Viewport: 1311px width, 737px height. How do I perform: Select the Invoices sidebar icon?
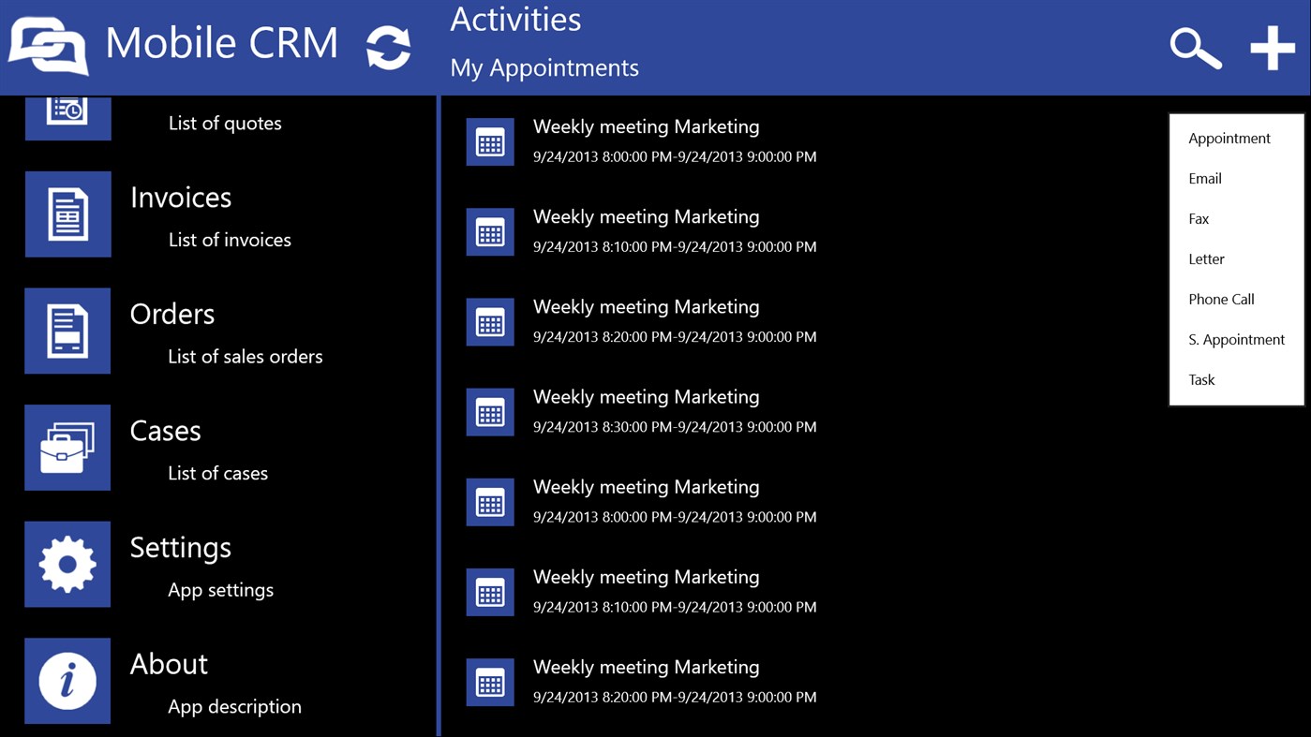coord(67,214)
